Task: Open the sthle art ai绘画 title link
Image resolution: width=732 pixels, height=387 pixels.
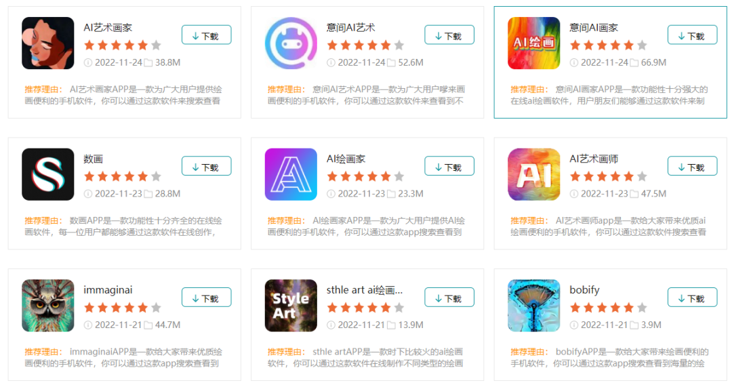Action: click(364, 290)
